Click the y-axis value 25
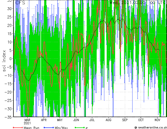 [10, 17]
